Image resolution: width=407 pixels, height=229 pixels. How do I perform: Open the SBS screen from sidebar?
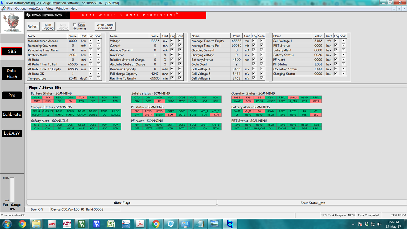(x=12, y=51)
